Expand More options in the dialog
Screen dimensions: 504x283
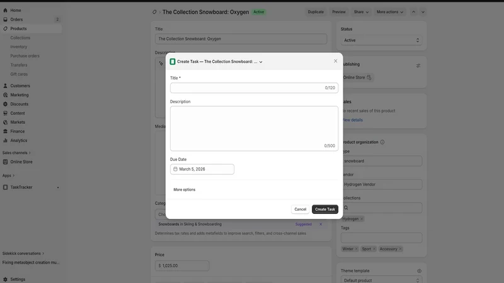pos(184,190)
